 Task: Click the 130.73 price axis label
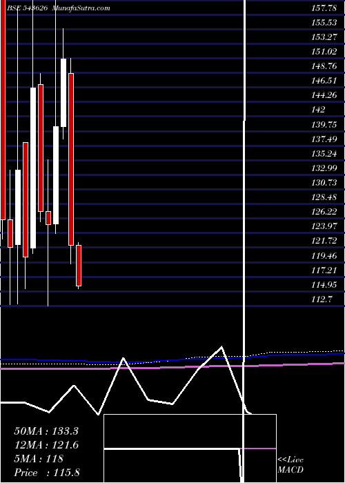coord(324,183)
